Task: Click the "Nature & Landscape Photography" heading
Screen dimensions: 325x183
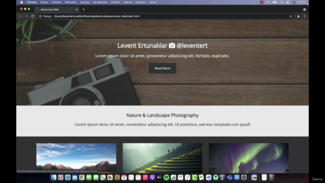Action: 162,115
